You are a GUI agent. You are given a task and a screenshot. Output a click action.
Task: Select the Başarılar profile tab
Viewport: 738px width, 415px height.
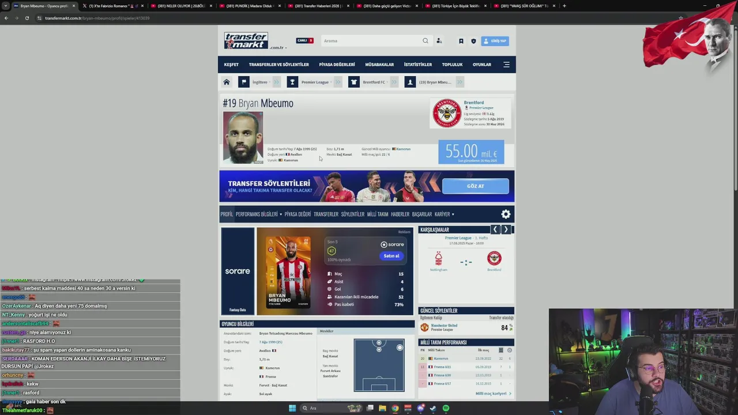421,214
